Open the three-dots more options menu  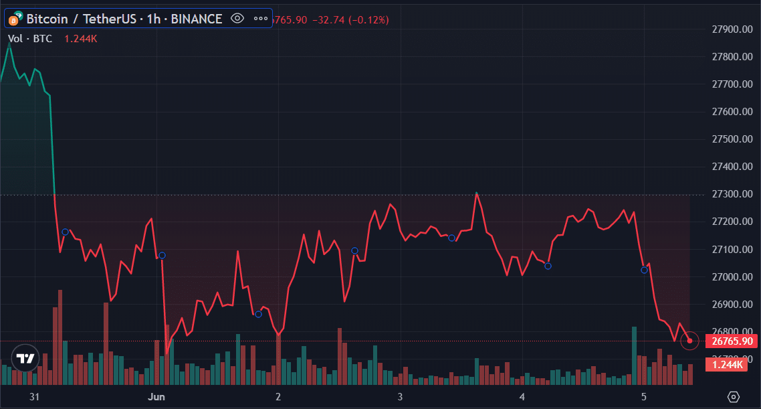coord(261,19)
